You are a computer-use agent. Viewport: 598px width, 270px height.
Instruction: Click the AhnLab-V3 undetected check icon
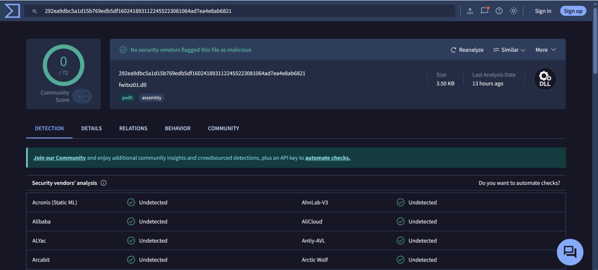pos(401,202)
